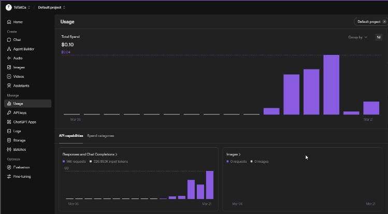Open the Assistants page icon
Viewport: 388px width, 214px height.
click(9, 85)
